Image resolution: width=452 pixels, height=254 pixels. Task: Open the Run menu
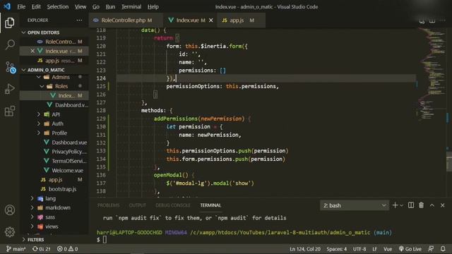pos(110,6)
